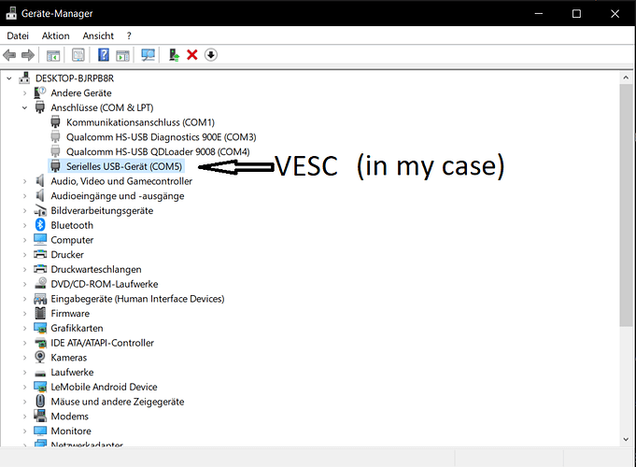636x467 pixels.
Task: Toggle the action pane toolbar icon
Action: [x=122, y=55]
